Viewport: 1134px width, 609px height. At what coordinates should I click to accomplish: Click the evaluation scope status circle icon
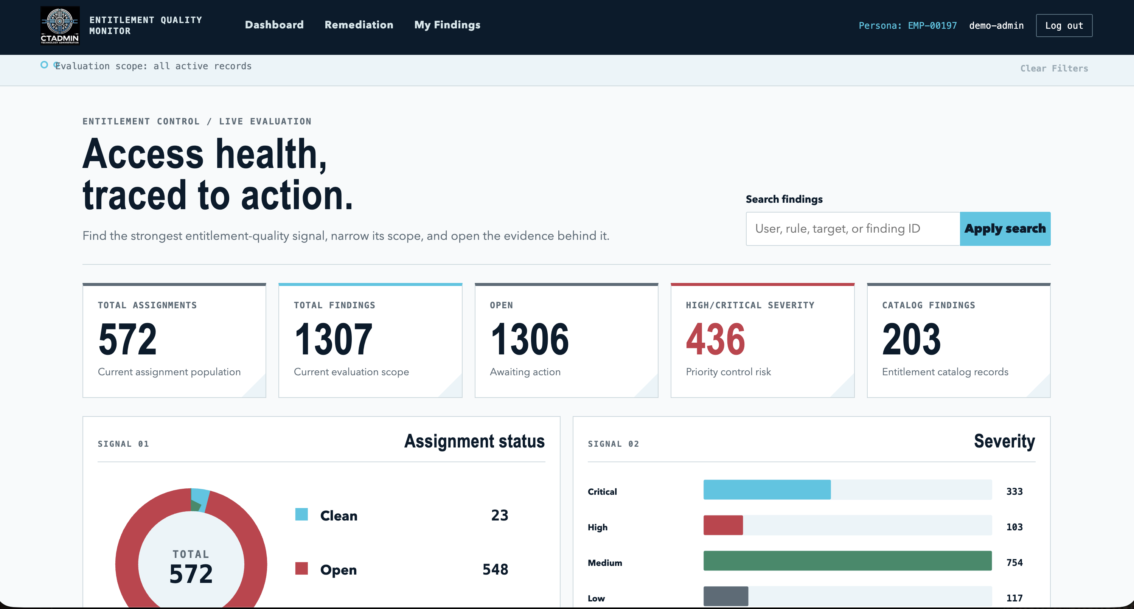pos(44,65)
